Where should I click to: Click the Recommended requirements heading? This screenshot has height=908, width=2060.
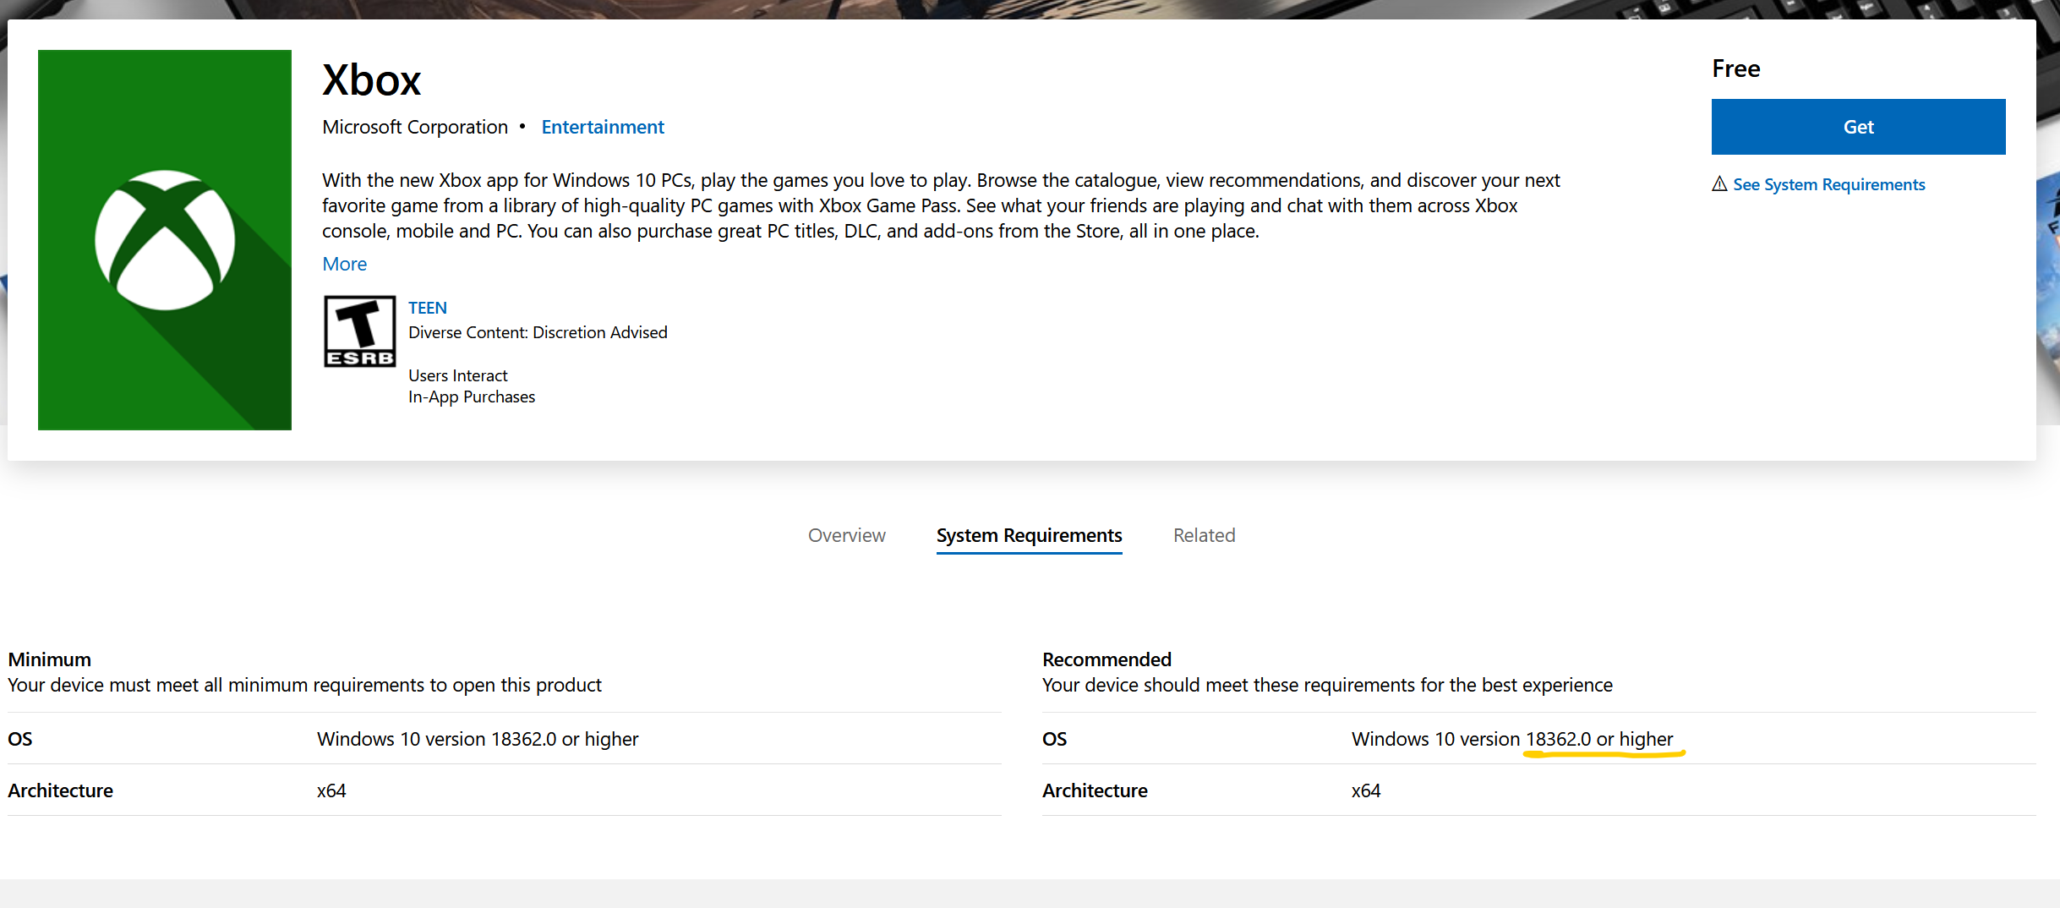tap(1106, 659)
